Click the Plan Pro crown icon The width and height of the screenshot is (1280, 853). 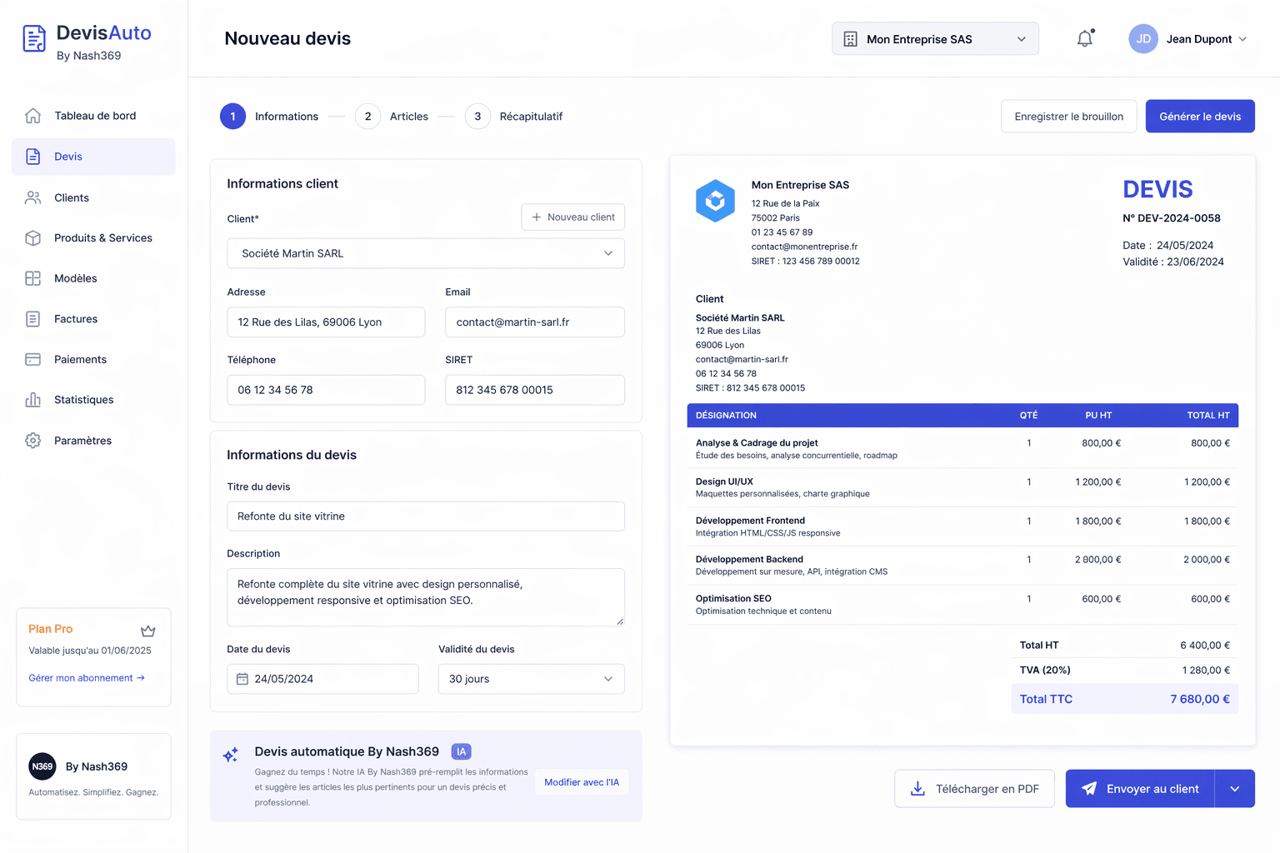147,631
